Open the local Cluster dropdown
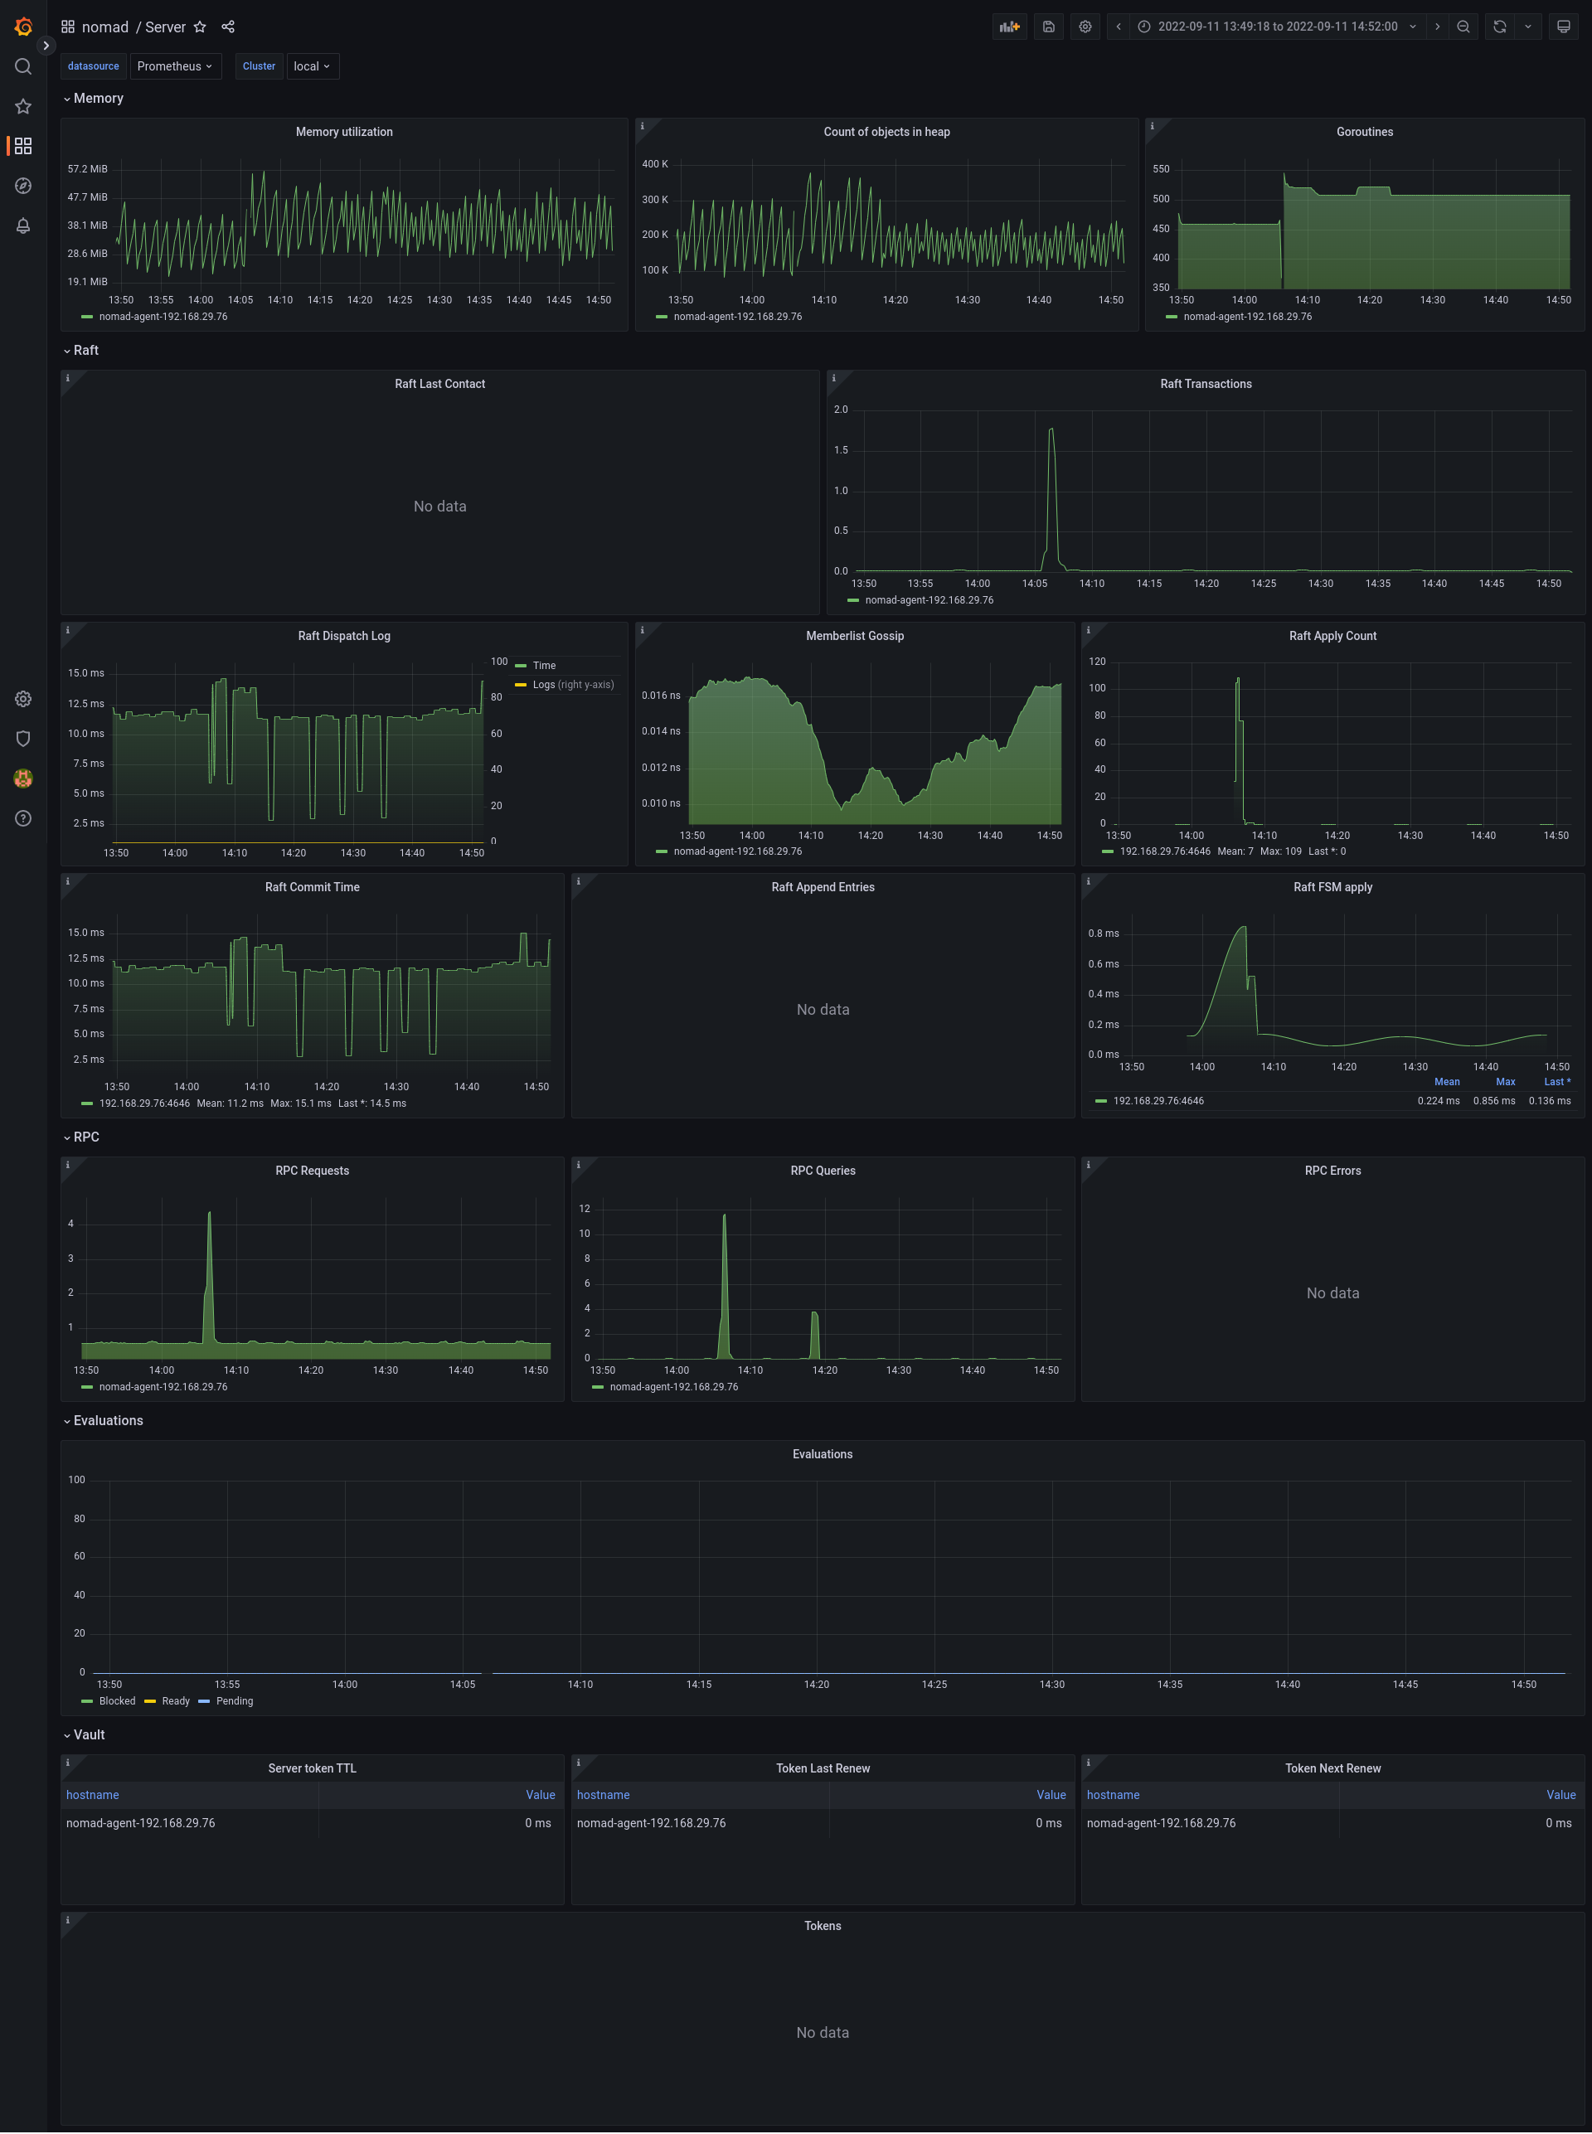Image resolution: width=1592 pixels, height=2134 pixels. pyautogui.click(x=313, y=66)
